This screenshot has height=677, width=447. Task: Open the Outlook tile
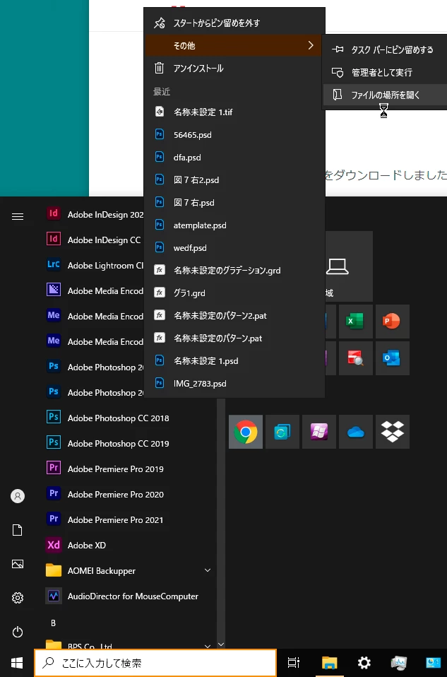(x=392, y=358)
